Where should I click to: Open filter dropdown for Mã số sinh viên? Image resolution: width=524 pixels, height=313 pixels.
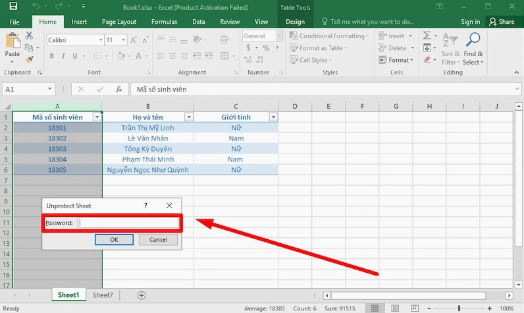[97, 117]
